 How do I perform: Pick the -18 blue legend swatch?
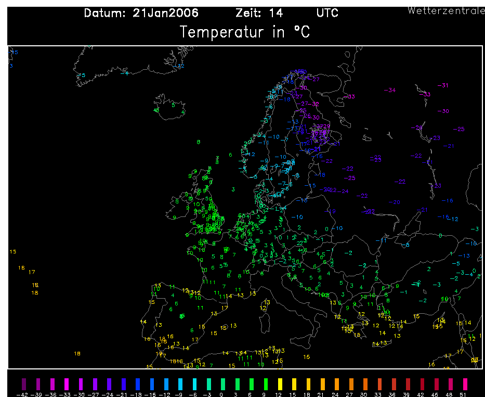(138, 384)
